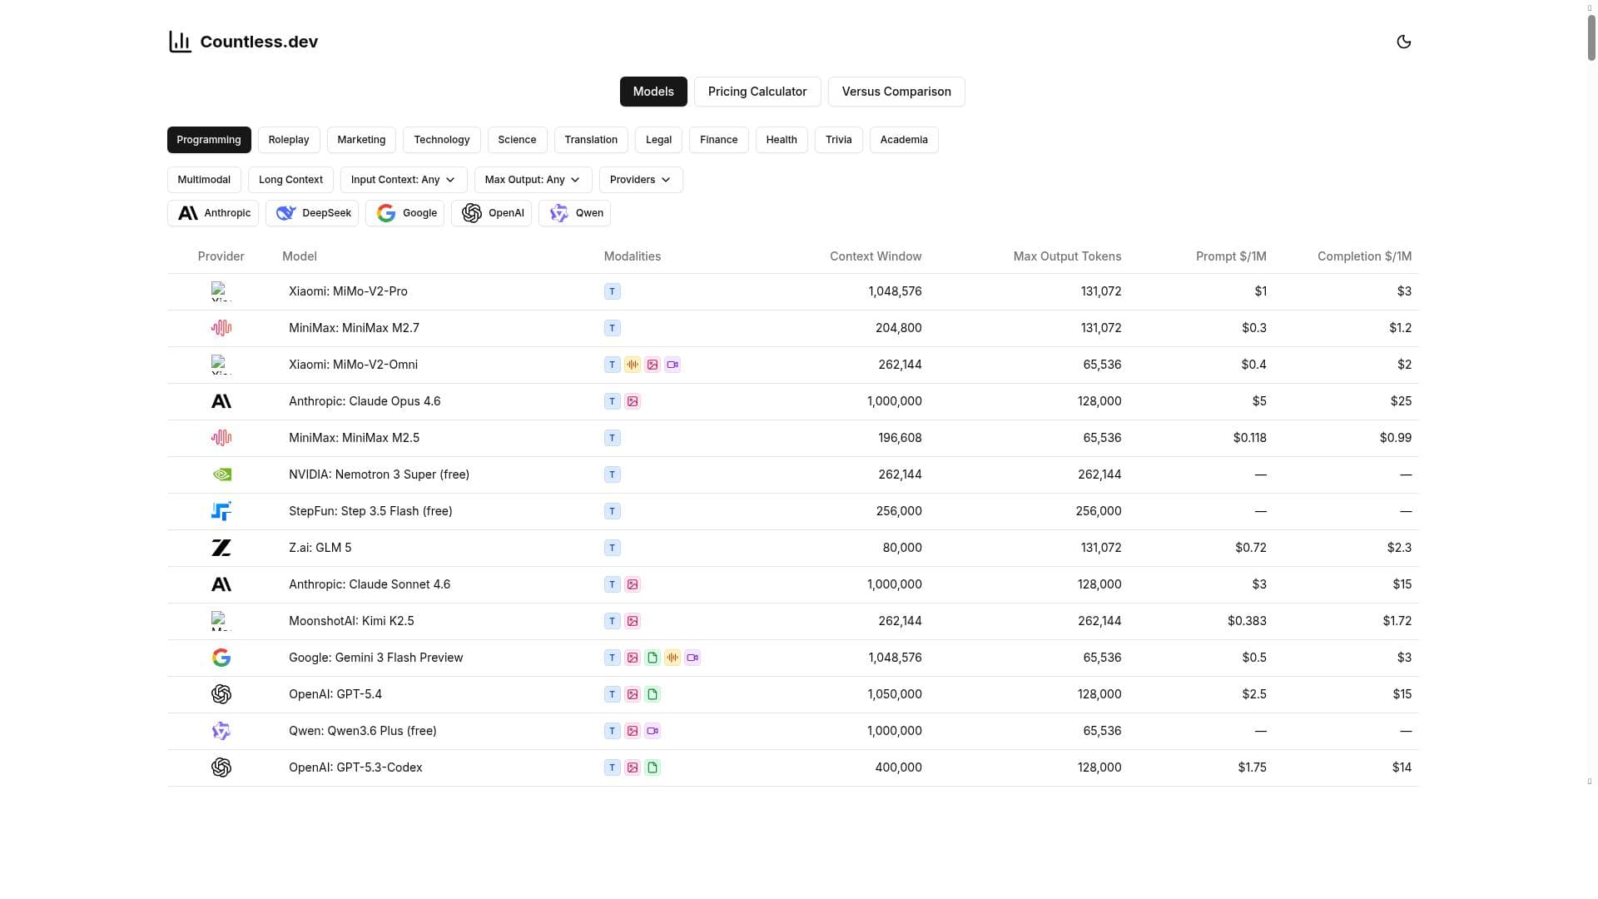Click the video modality icon for Qwen3.6 Plus
The width and height of the screenshot is (1598, 899).
[x=653, y=731]
